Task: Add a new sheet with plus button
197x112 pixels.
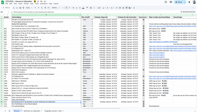Action: 5,111
